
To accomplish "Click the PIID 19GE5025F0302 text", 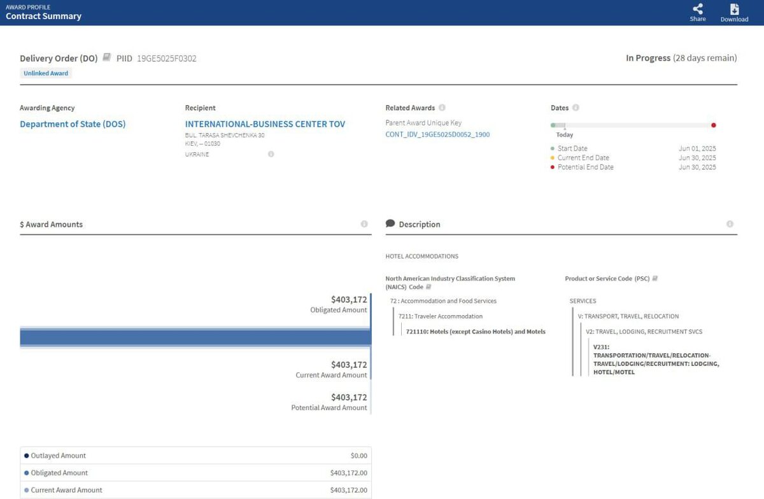I will [x=157, y=59].
